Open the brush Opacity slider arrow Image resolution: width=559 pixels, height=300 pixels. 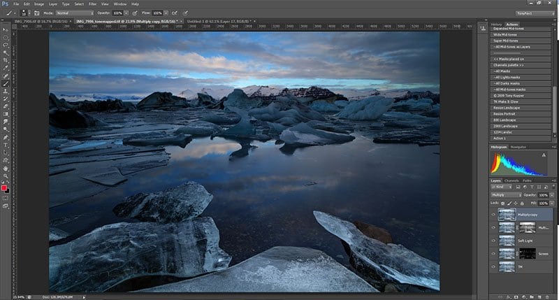point(126,13)
